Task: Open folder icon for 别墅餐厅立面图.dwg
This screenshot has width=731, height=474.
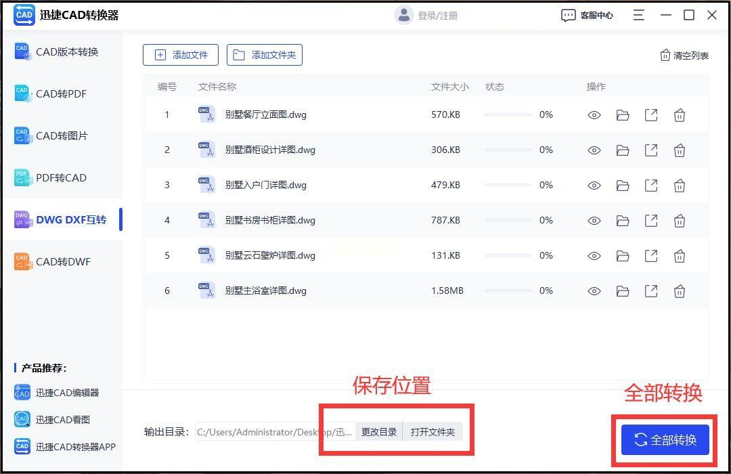Action: (x=623, y=115)
